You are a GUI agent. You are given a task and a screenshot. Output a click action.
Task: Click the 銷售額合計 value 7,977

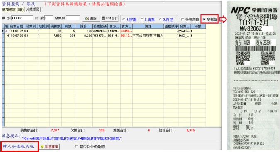tap(55, 130)
